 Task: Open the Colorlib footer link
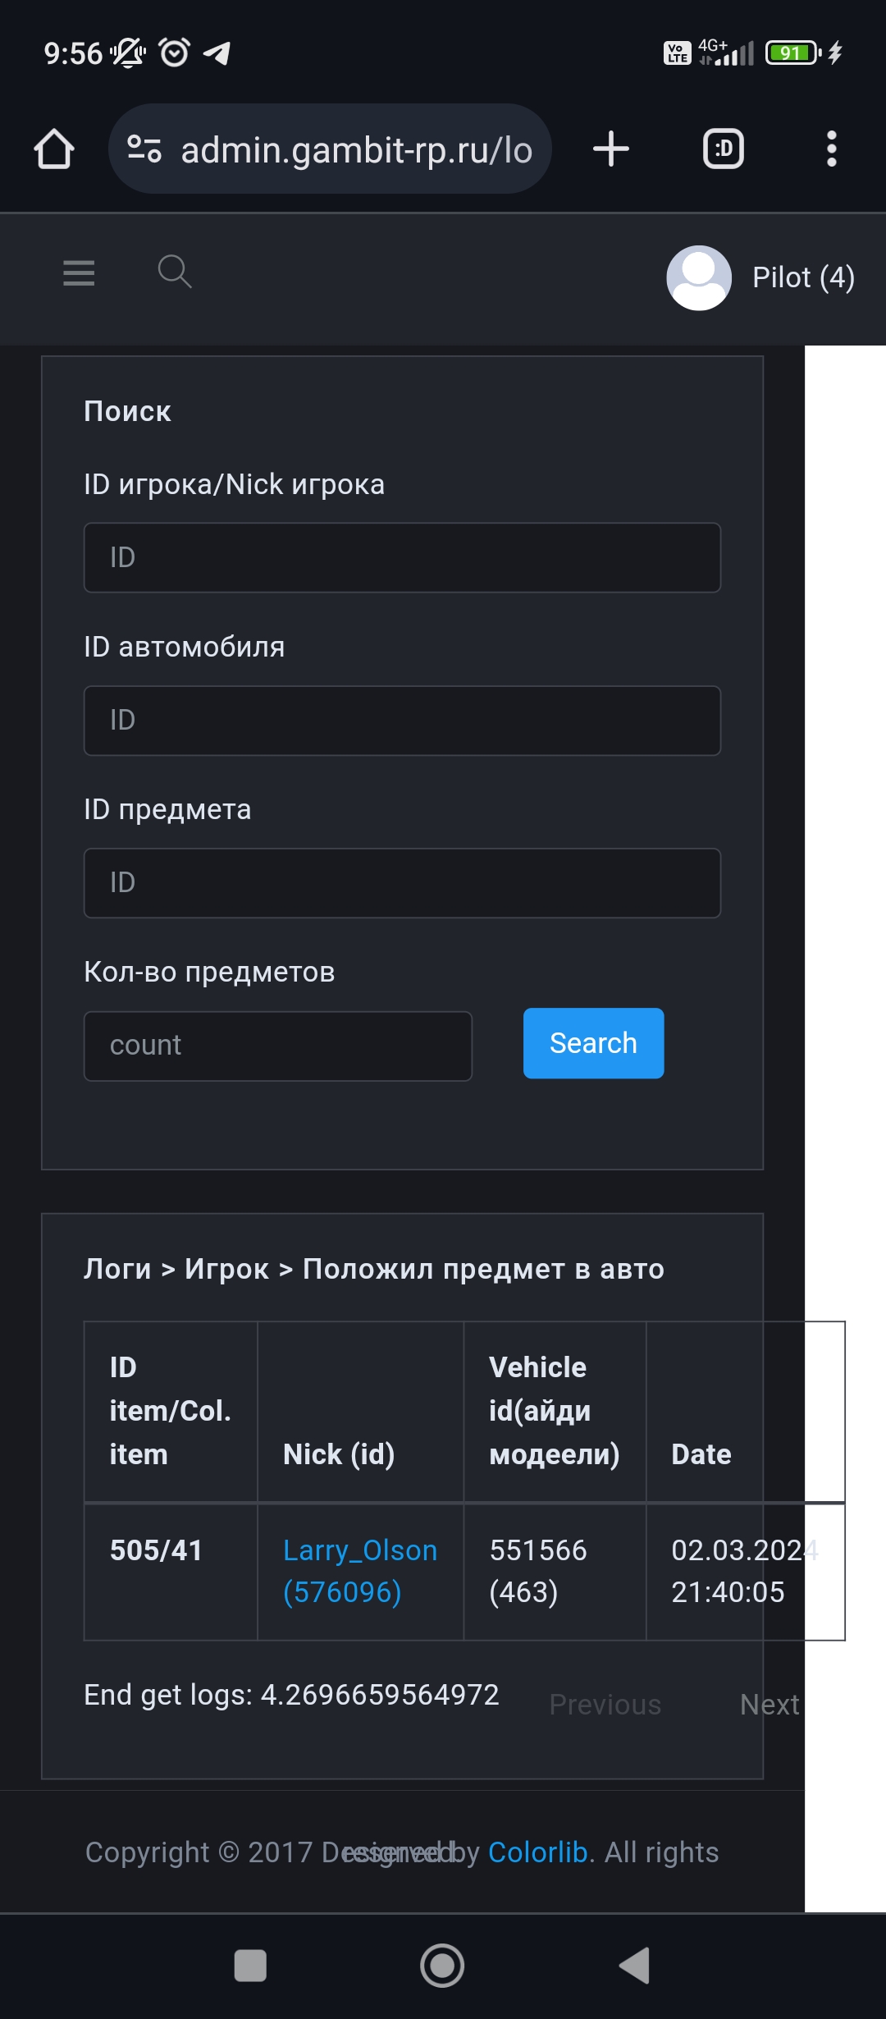click(x=537, y=1852)
